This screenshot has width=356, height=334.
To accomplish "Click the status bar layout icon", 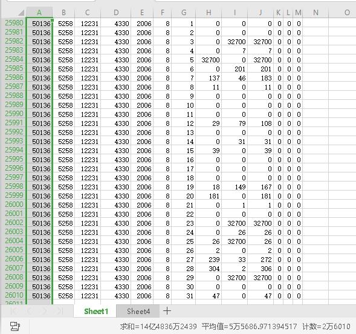I will (15, 326).
